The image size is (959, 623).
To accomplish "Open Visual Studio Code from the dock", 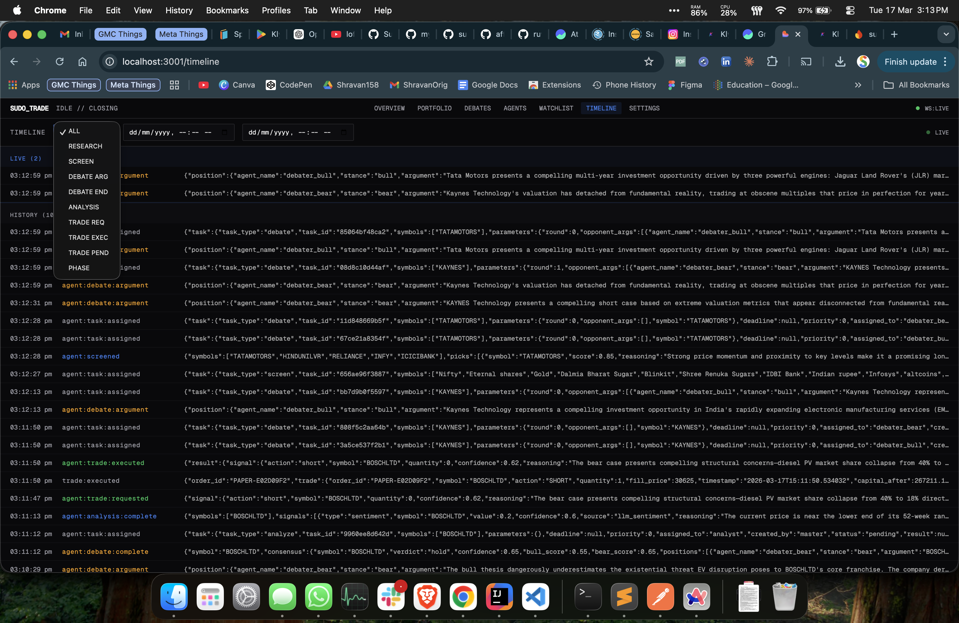I will pos(535,597).
